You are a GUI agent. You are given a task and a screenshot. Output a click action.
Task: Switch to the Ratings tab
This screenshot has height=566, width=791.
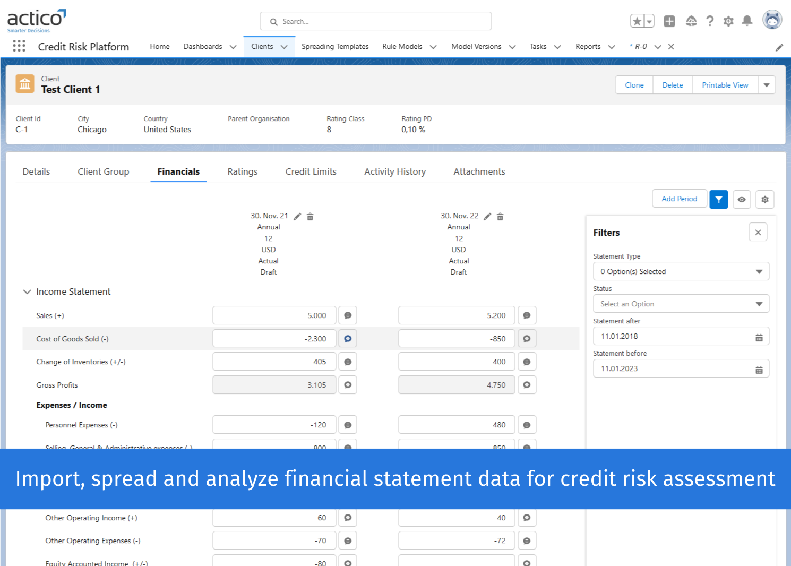[x=242, y=171]
